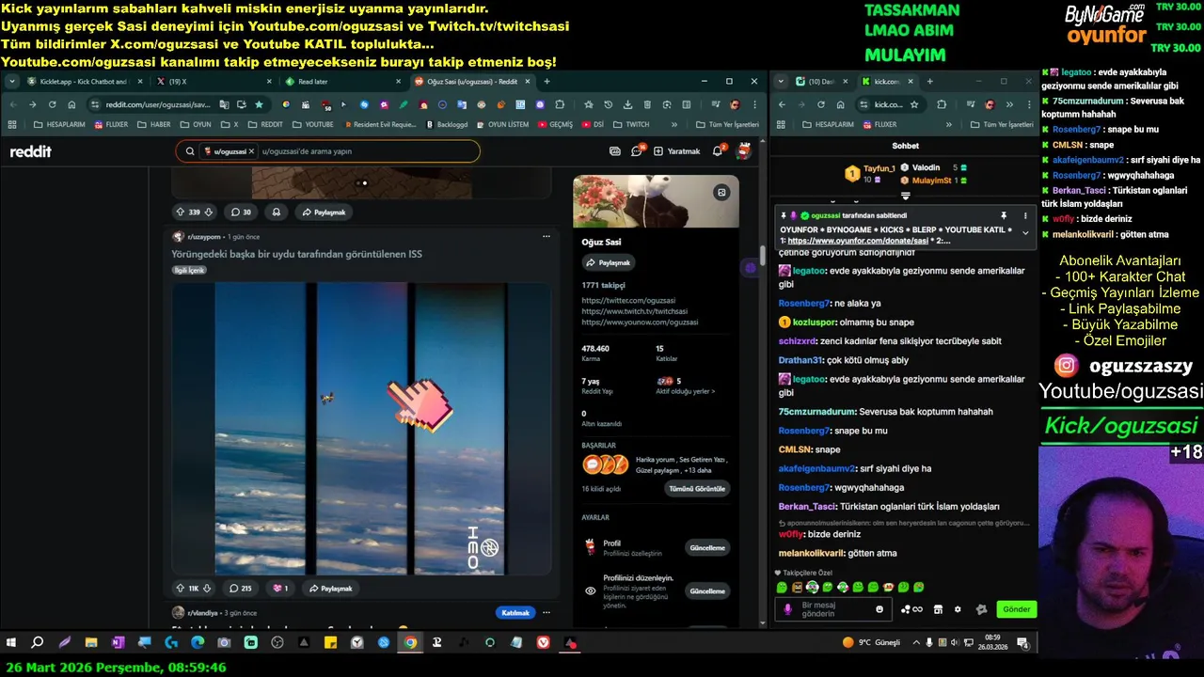Image resolution: width=1204 pixels, height=677 pixels.
Task: Expand the pinned message in Kick chat
Action: click(x=1025, y=233)
